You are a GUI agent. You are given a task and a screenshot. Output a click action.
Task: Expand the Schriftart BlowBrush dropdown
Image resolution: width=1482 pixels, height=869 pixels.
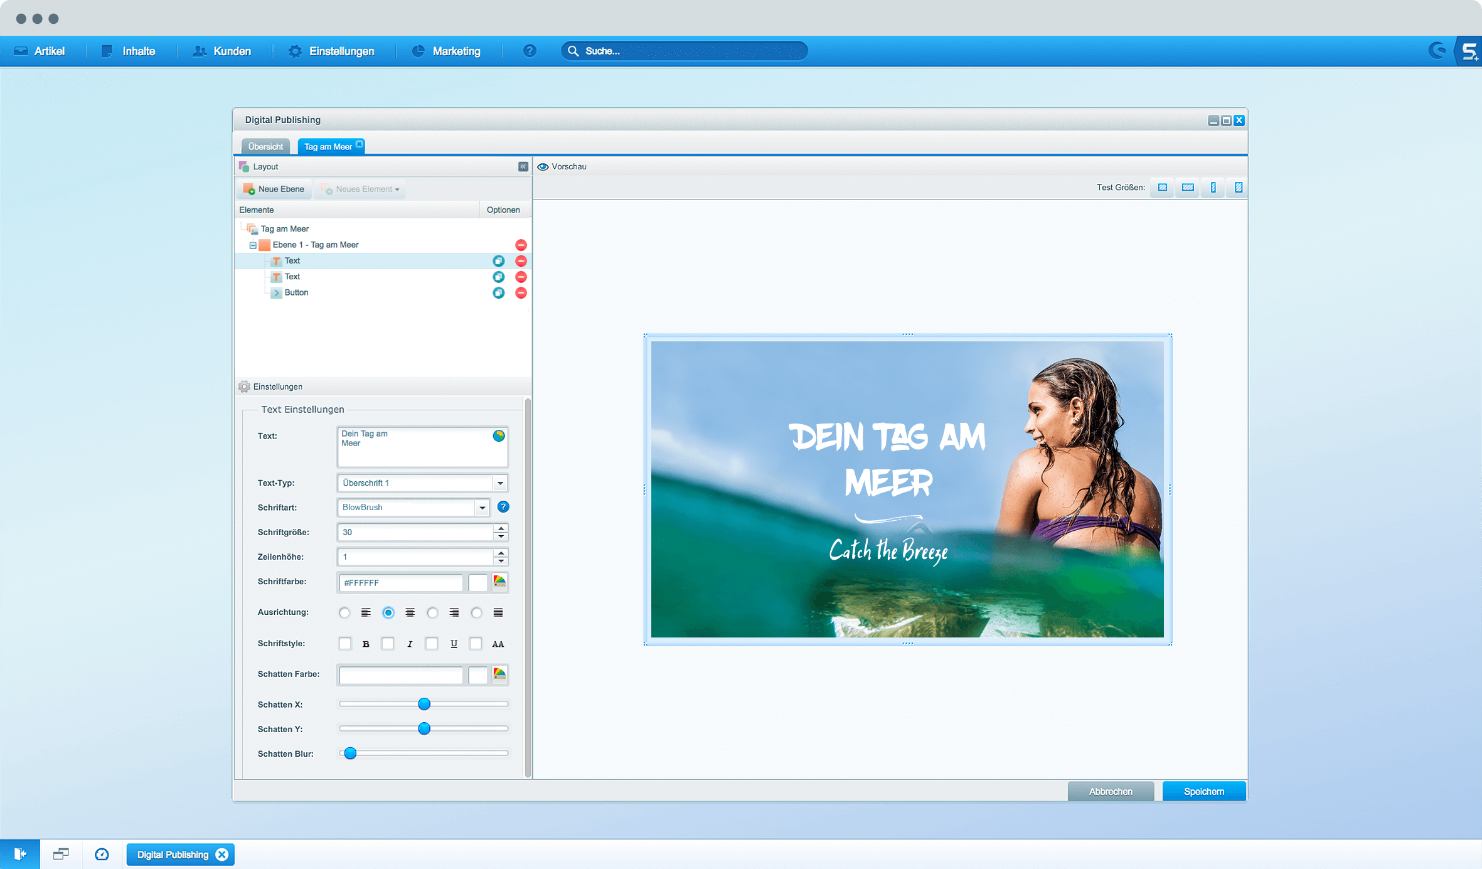(482, 508)
